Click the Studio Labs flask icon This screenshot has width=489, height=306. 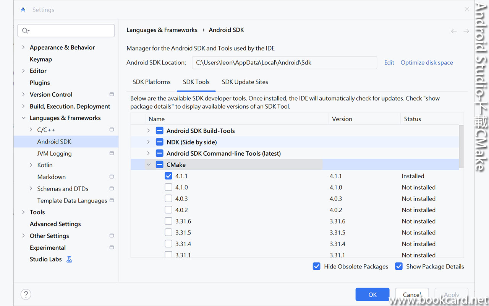click(69, 259)
